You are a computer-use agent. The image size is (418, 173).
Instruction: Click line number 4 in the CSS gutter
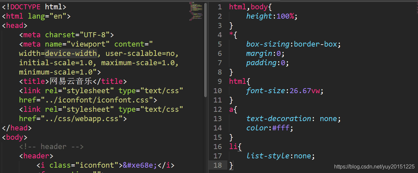219,35
